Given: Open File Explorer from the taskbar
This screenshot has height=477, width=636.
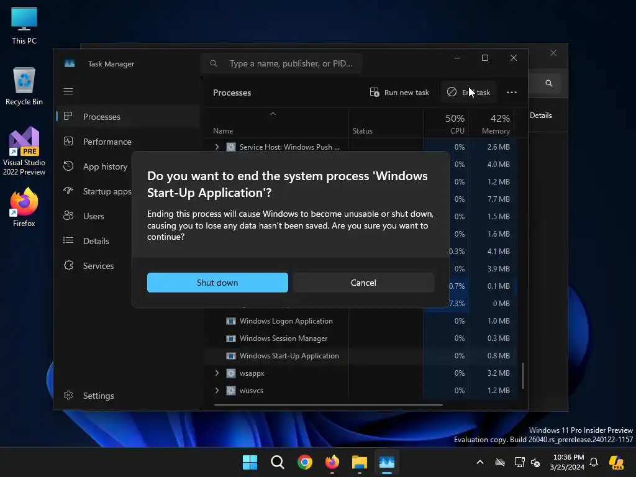Looking at the screenshot, I should [360, 462].
